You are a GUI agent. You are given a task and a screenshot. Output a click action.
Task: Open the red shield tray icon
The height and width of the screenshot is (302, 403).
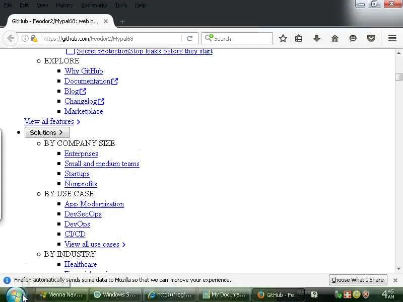[x=366, y=294]
